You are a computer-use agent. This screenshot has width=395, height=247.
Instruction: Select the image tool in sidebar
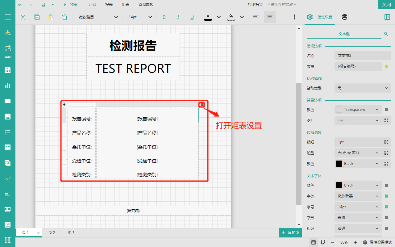click(8, 116)
